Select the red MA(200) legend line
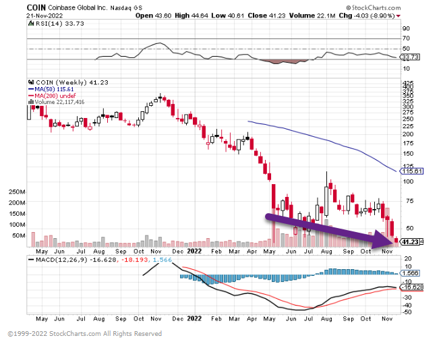 [x=31, y=96]
